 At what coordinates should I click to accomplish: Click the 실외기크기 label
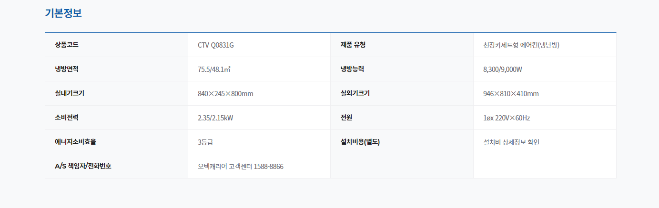(355, 93)
